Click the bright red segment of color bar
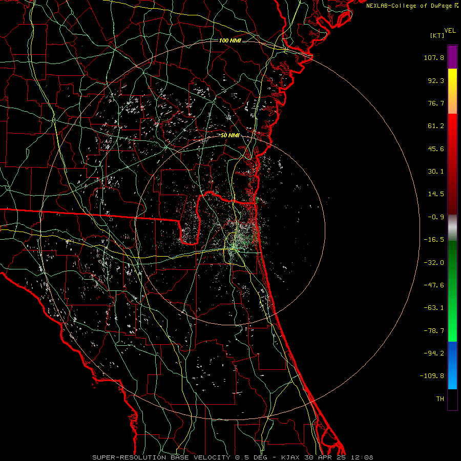The width and height of the screenshot is (461, 461). tap(452, 164)
